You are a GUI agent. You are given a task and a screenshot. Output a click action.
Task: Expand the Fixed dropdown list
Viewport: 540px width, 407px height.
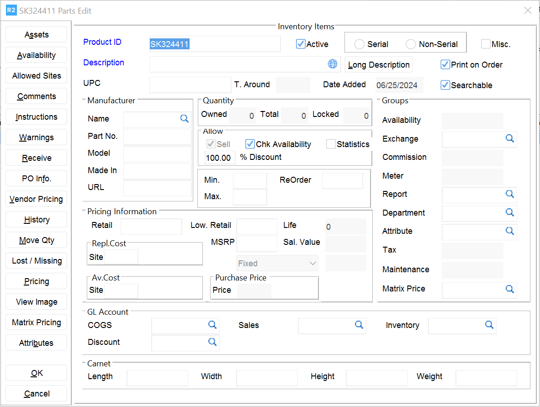[x=313, y=264]
